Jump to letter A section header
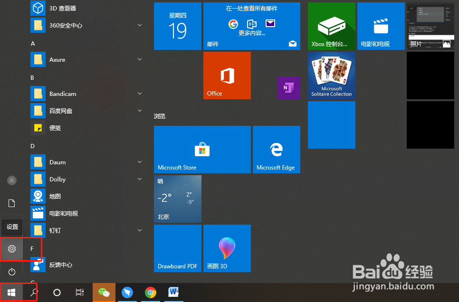Viewport: 459px width, 302px height. pos(33,44)
